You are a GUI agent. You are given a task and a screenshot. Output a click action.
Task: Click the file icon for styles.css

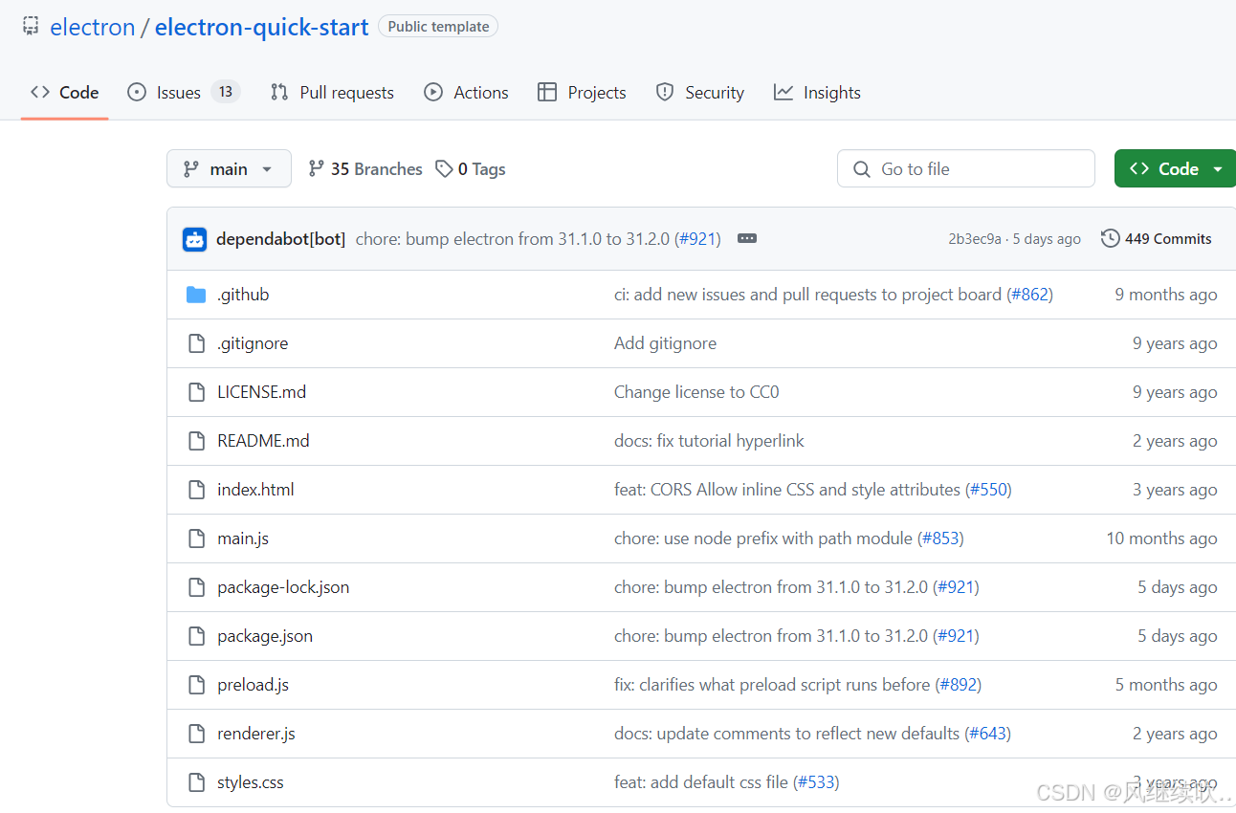(x=196, y=782)
